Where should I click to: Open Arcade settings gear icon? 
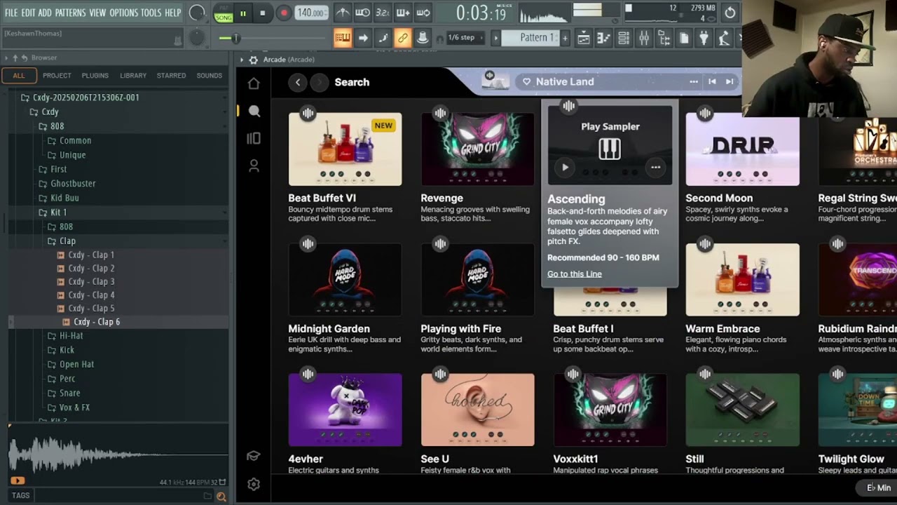click(x=254, y=484)
